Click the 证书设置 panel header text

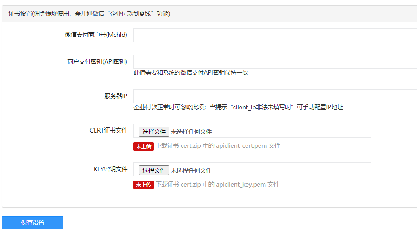pos(89,13)
